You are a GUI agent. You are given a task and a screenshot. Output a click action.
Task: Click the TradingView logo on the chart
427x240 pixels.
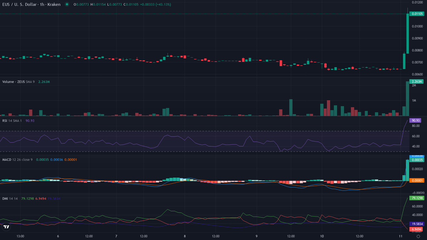6,226
